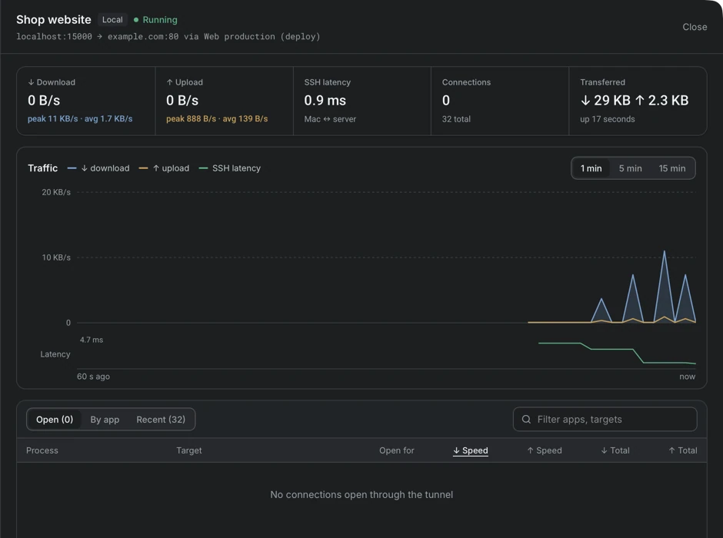Viewport: 723px width, 538px height.
Task: Close the Shop website detail panel
Action: click(695, 27)
